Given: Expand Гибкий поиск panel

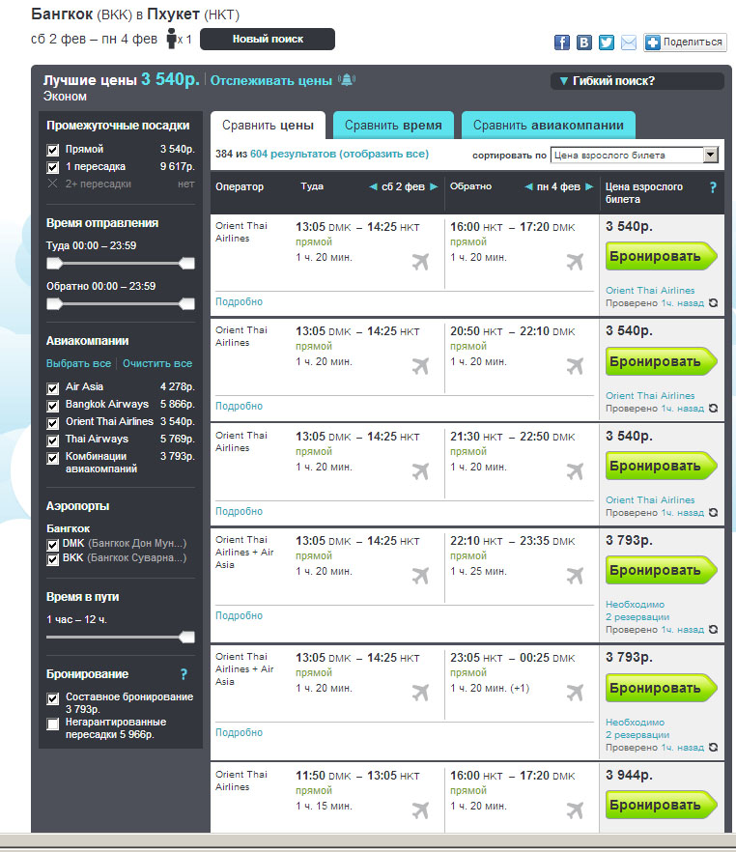Looking at the screenshot, I should [x=637, y=81].
